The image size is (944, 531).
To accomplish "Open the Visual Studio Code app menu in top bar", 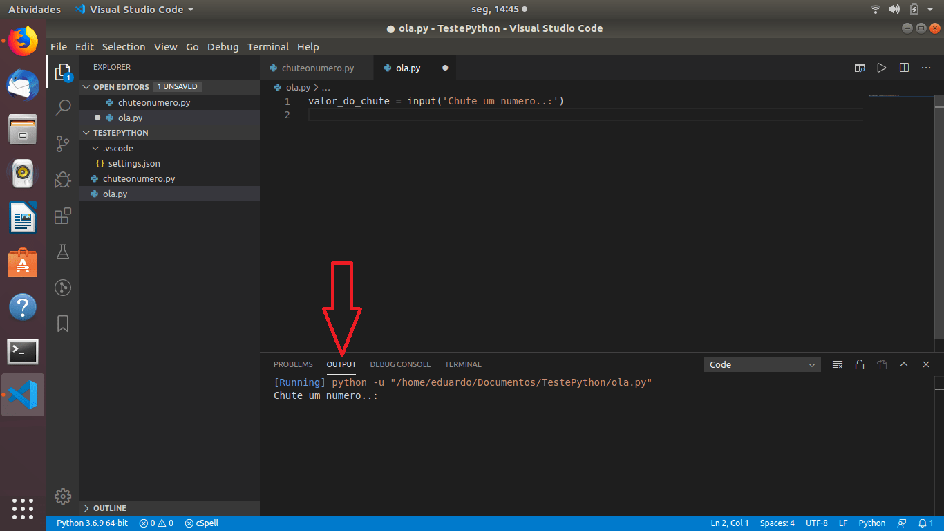I will tap(134, 10).
